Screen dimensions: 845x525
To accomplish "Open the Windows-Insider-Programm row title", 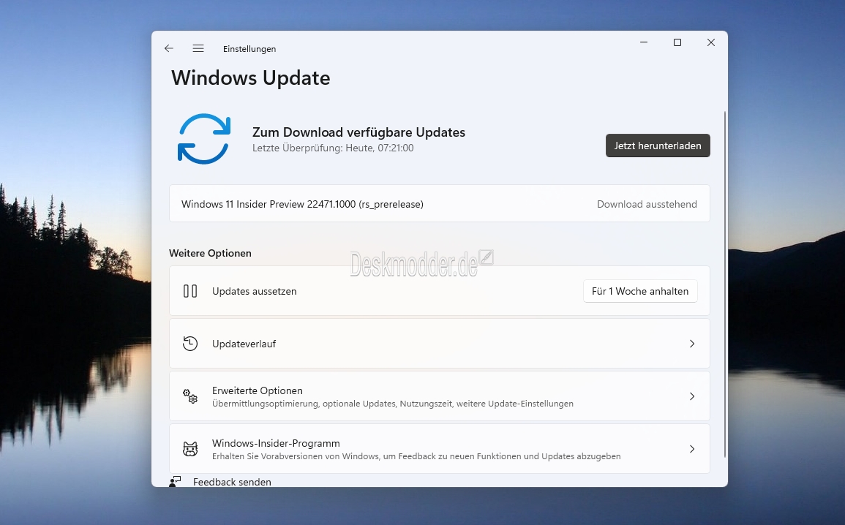I will click(276, 443).
